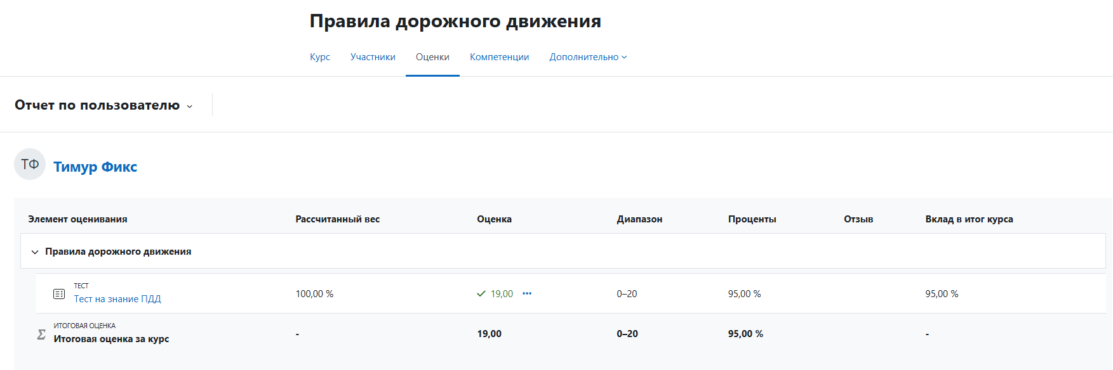Viewport: 1113px width, 370px height.
Task: Click the Диапазон column header
Action: 639,219
